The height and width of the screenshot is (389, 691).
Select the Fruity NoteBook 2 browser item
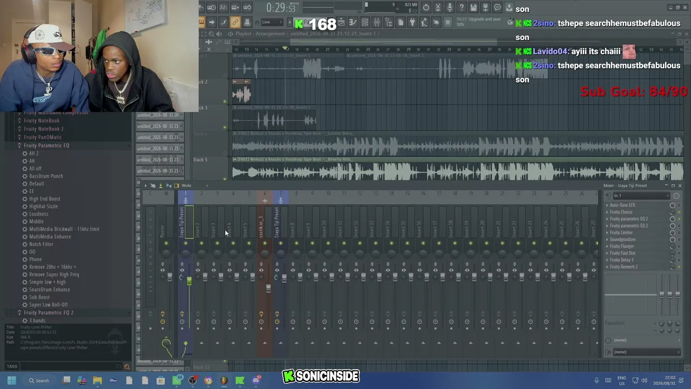43,129
